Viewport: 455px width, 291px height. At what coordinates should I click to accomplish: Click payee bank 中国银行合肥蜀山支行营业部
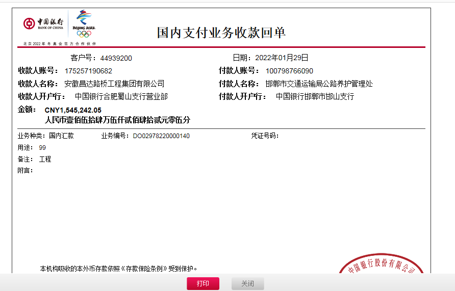(x=121, y=96)
